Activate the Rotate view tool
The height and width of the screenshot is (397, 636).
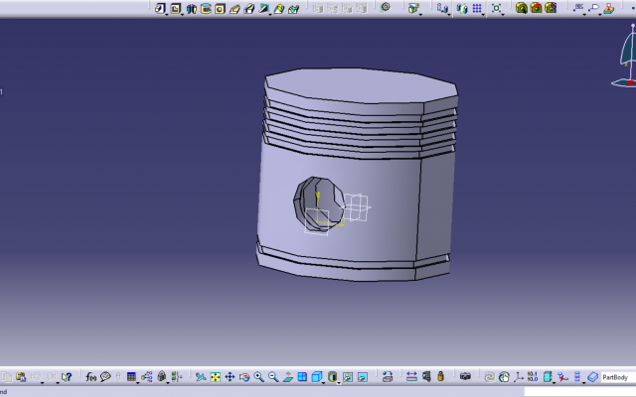pyautogui.click(x=244, y=377)
